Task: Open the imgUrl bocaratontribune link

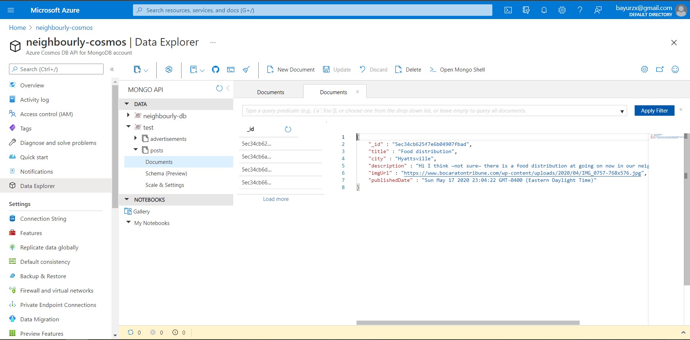Action: click(x=522, y=173)
